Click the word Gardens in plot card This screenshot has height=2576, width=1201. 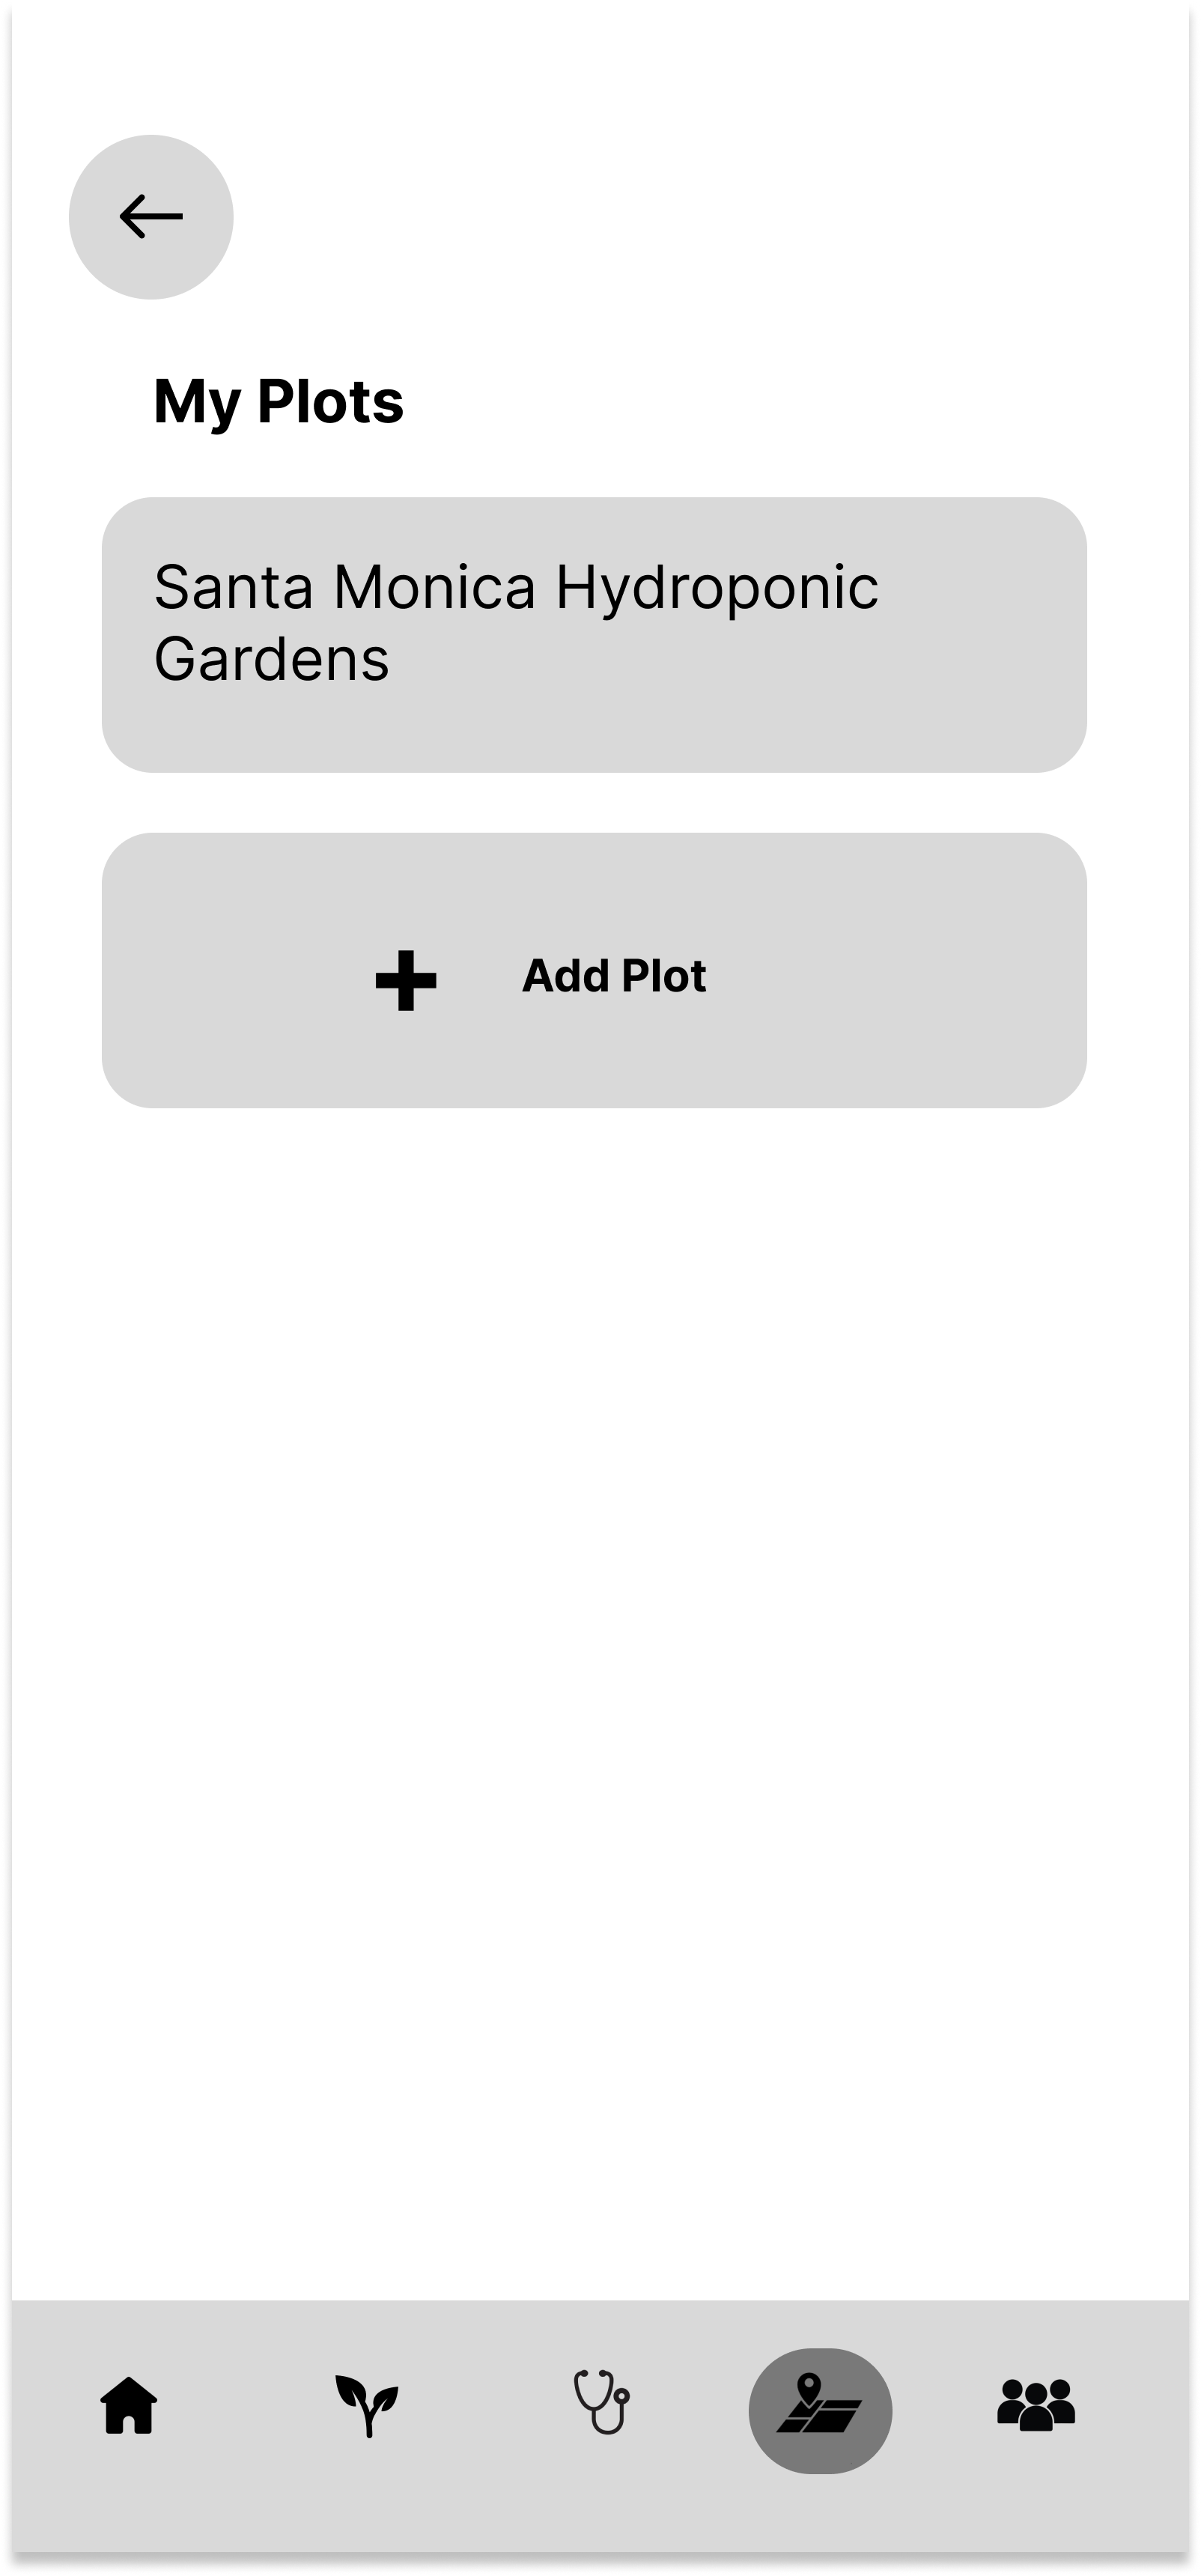pos(271,659)
